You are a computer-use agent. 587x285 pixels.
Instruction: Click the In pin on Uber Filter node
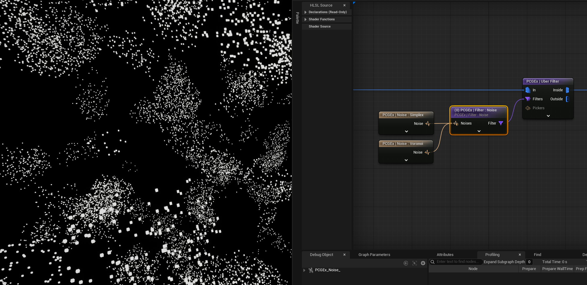(528, 90)
